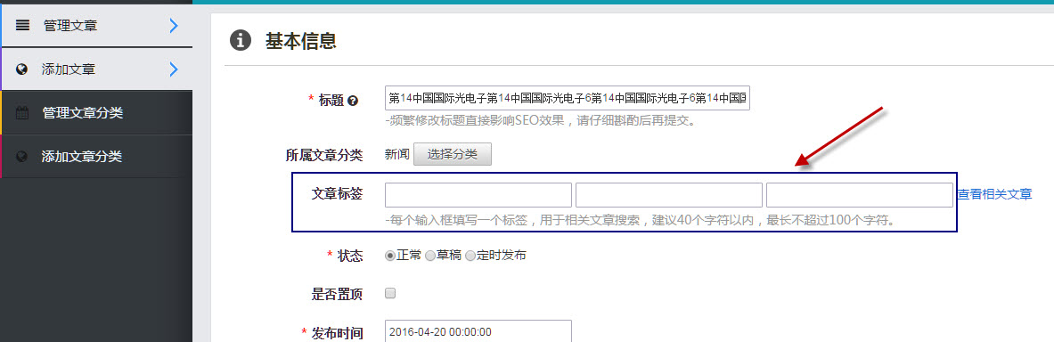This screenshot has width=1054, height=342.
Task: Click the second 文章标签 input box
Action: tap(669, 195)
